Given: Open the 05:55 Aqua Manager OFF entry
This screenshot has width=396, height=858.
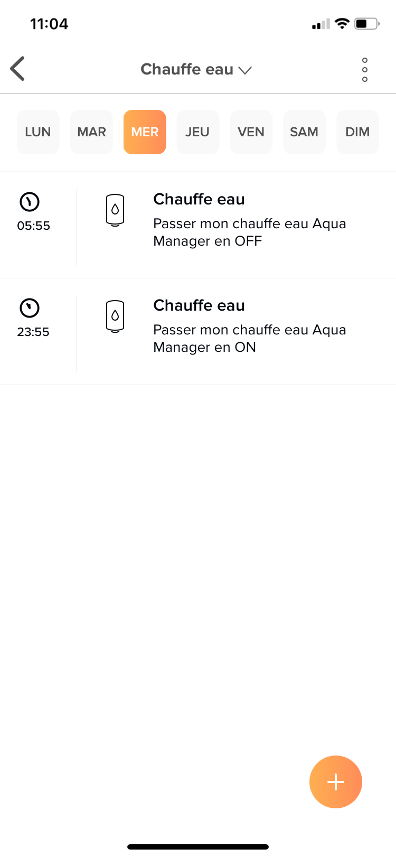Looking at the screenshot, I should point(198,226).
